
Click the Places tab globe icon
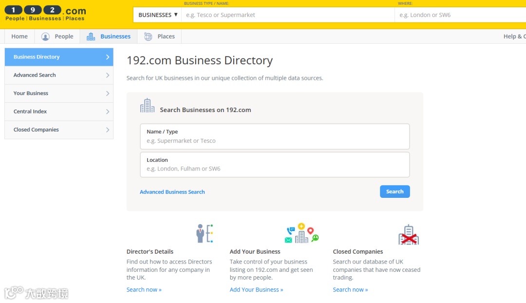pos(148,37)
